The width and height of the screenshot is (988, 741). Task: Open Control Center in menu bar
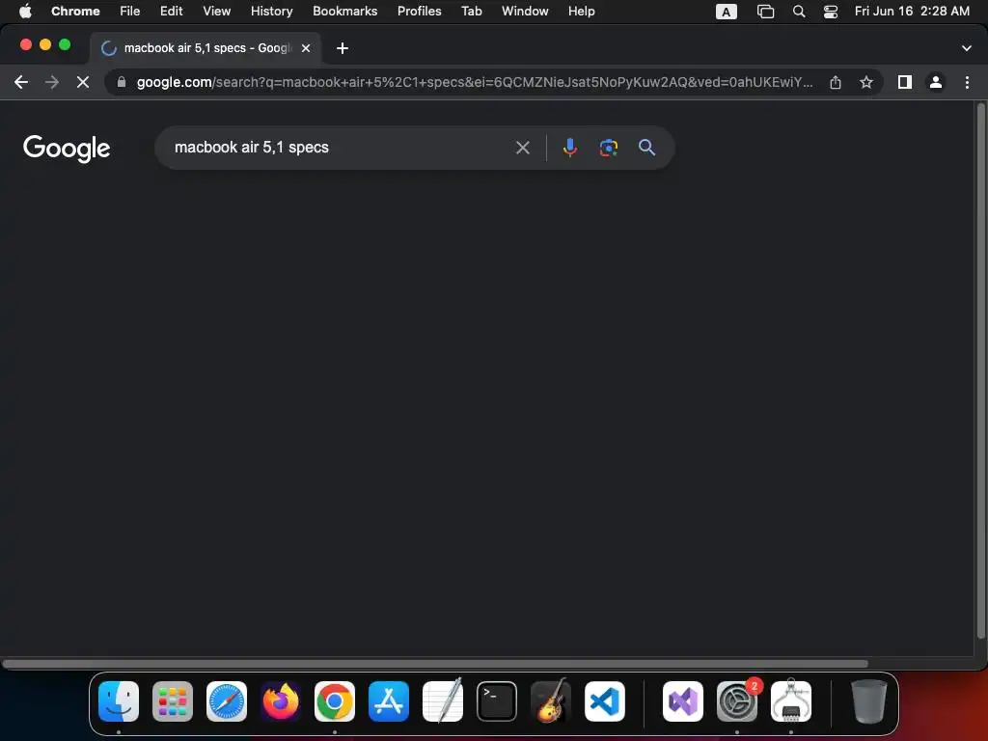click(x=831, y=12)
